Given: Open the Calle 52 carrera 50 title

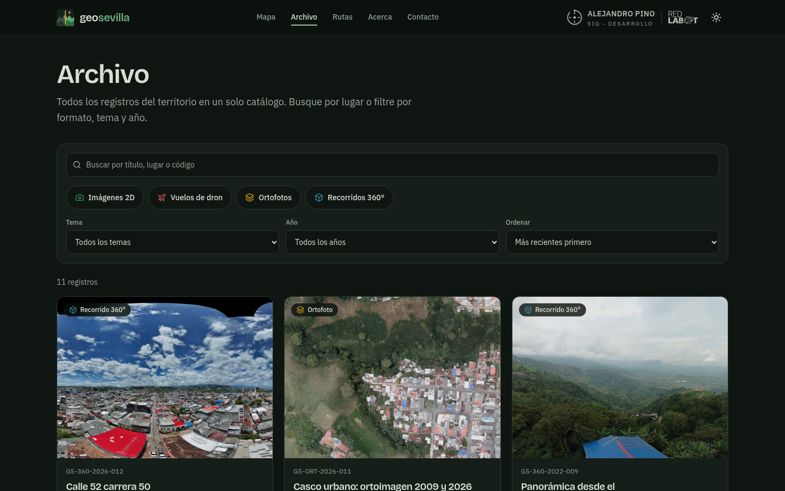Looking at the screenshot, I should (x=108, y=486).
